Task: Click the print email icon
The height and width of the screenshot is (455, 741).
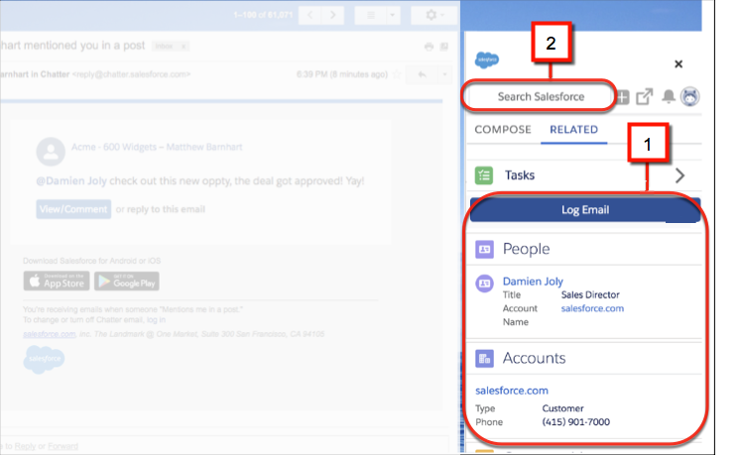Action: pyautogui.click(x=429, y=47)
